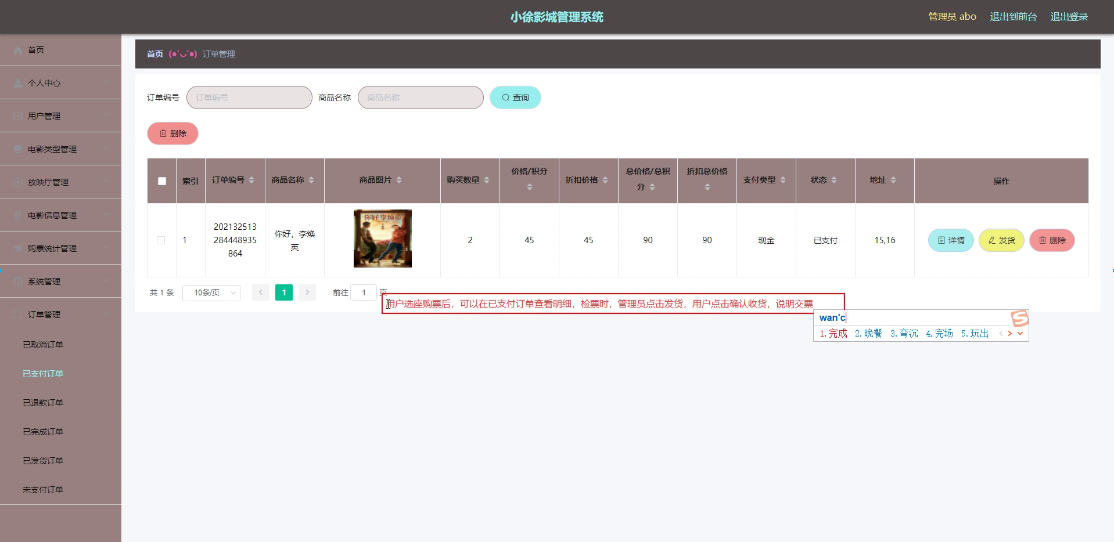Click the 查询 search button
The height and width of the screenshot is (542, 1114).
(x=515, y=97)
